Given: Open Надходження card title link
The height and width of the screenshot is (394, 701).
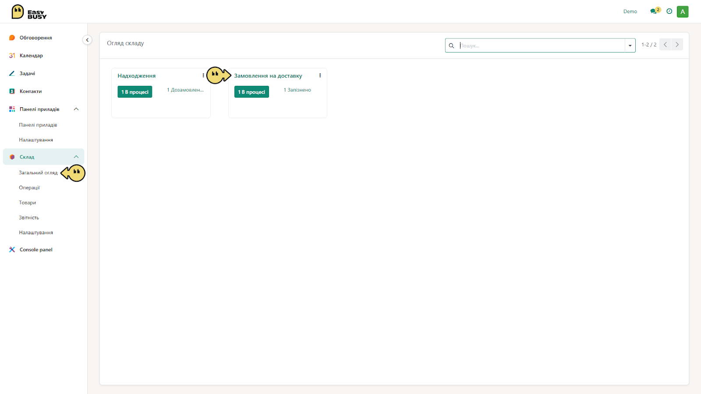Looking at the screenshot, I should (137, 76).
